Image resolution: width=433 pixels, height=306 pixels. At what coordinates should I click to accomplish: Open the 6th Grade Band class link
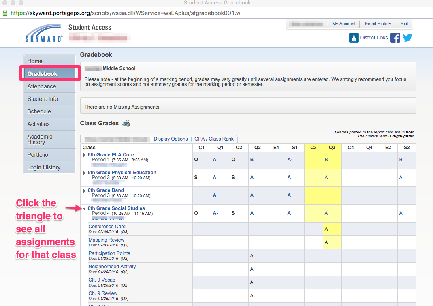[106, 190]
